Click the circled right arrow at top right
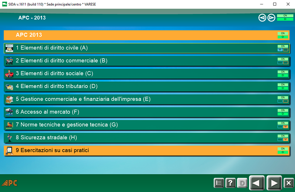Screen dimensions: 295x192 (271, 18)
